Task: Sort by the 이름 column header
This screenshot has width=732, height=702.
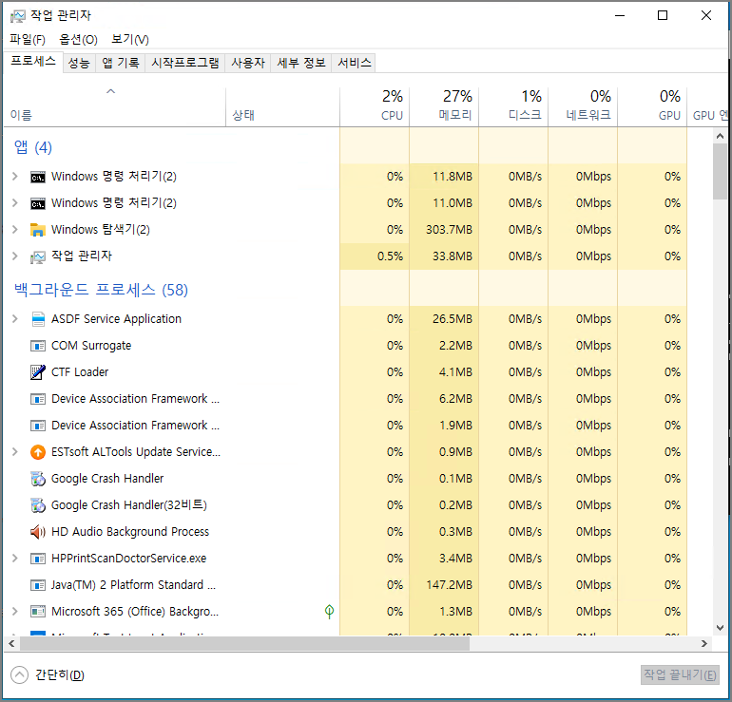Action: [x=114, y=106]
